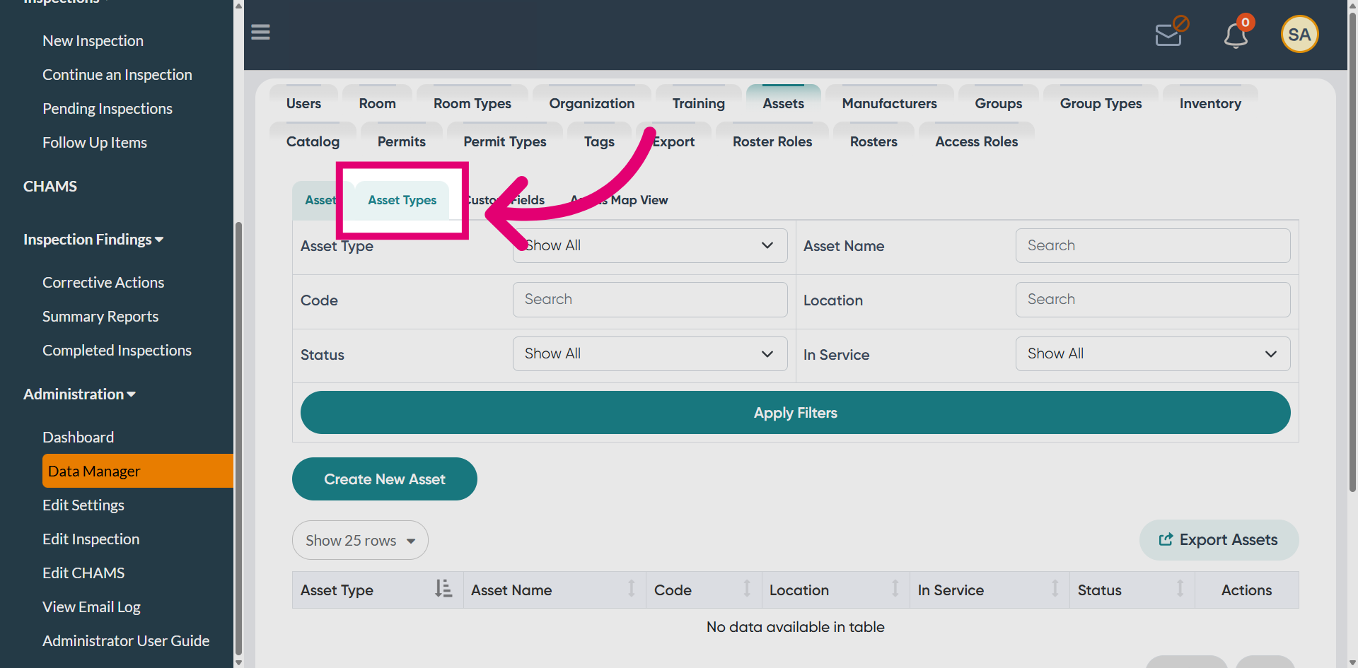Sort by Asset Type column icon
Viewport: 1358px width, 668px height.
tap(443, 588)
